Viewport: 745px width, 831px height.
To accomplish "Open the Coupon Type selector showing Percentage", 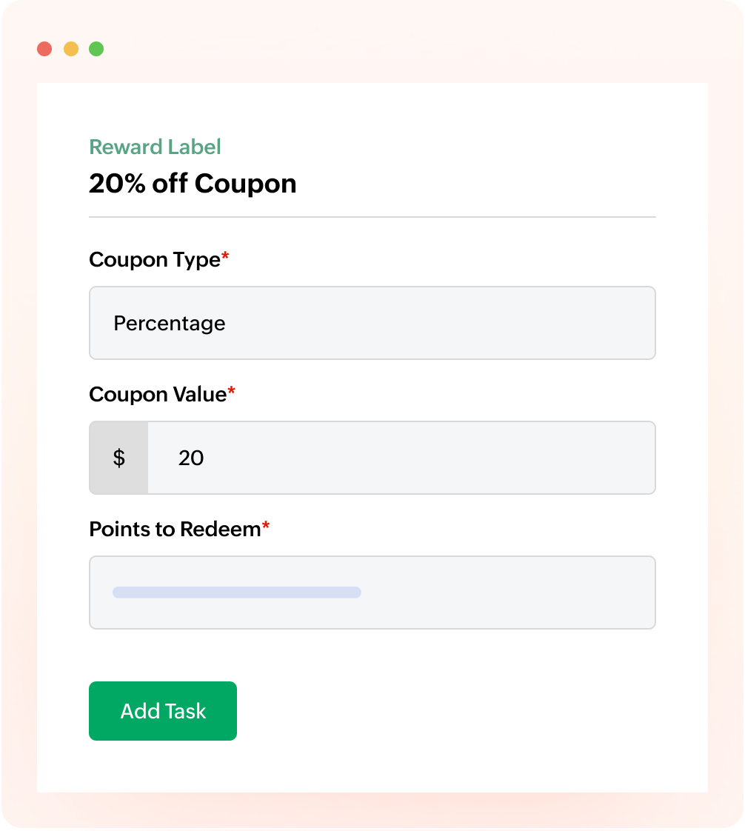I will (x=372, y=323).
